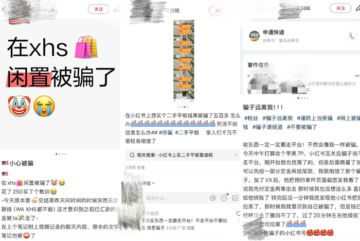The image size is (360, 241).
Task: Follow the author of the first post
Action: point(99,9)
